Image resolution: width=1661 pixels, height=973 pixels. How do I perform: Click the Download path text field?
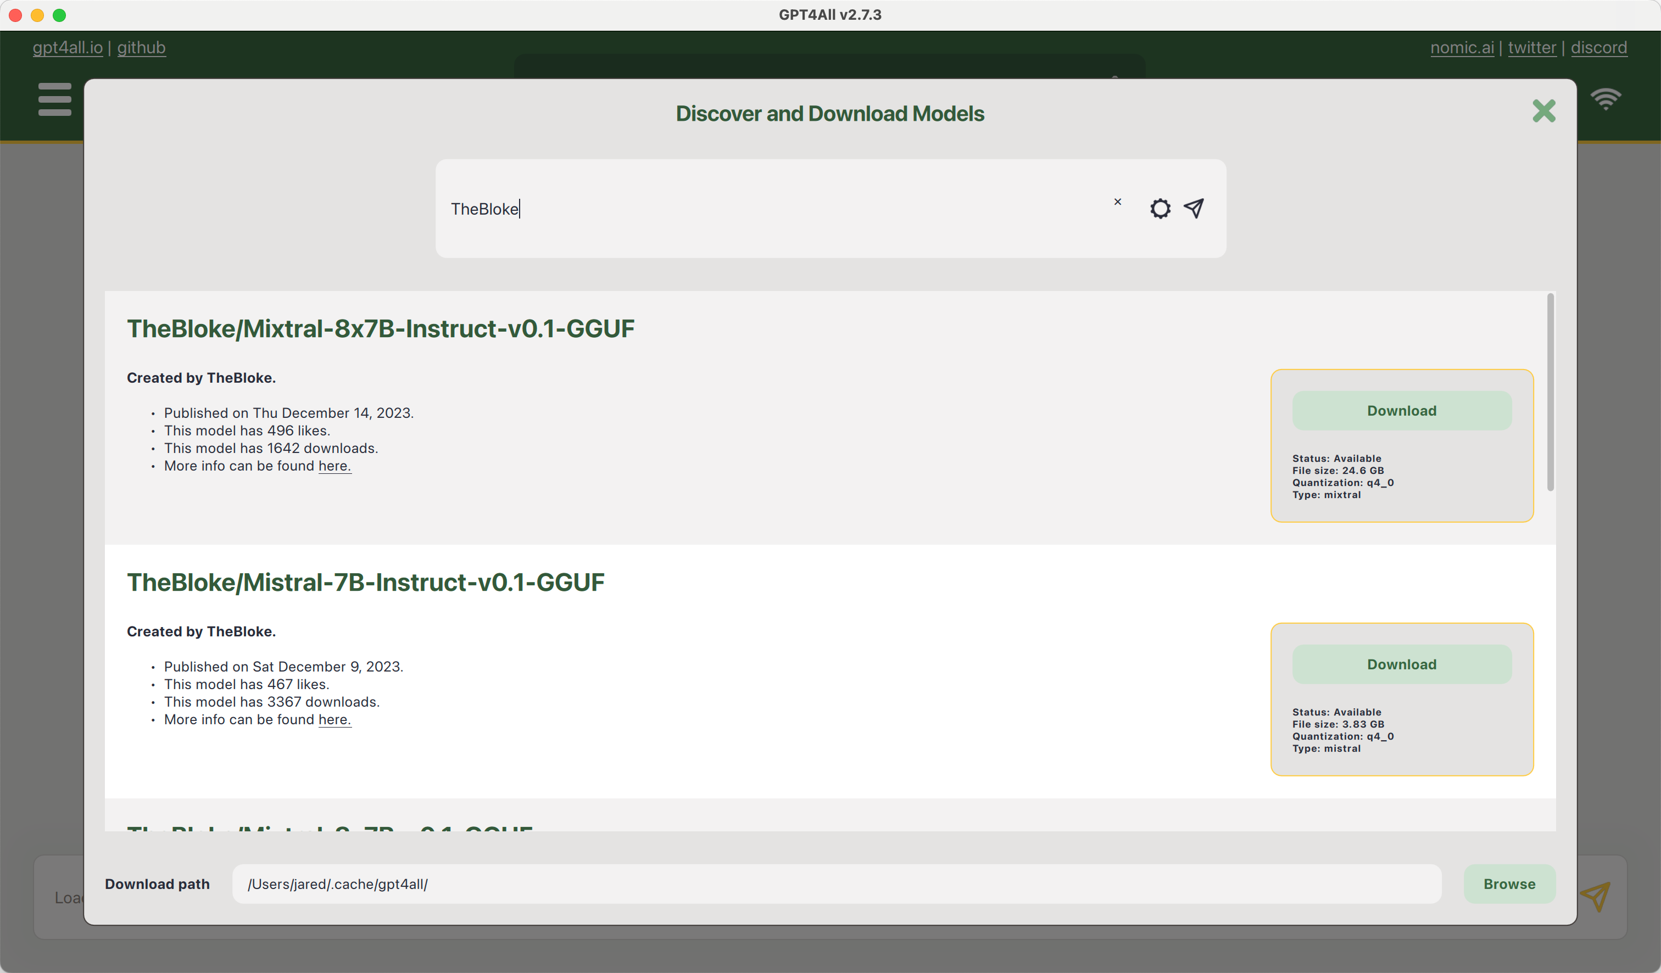tap(836, 884)
